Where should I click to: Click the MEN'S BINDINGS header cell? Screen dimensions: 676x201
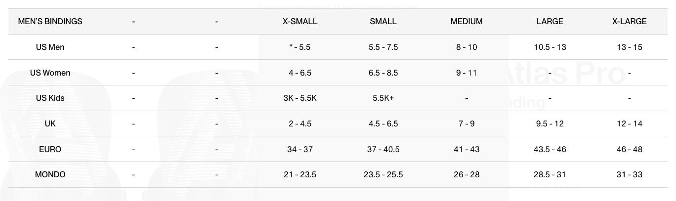pos(50,22)
